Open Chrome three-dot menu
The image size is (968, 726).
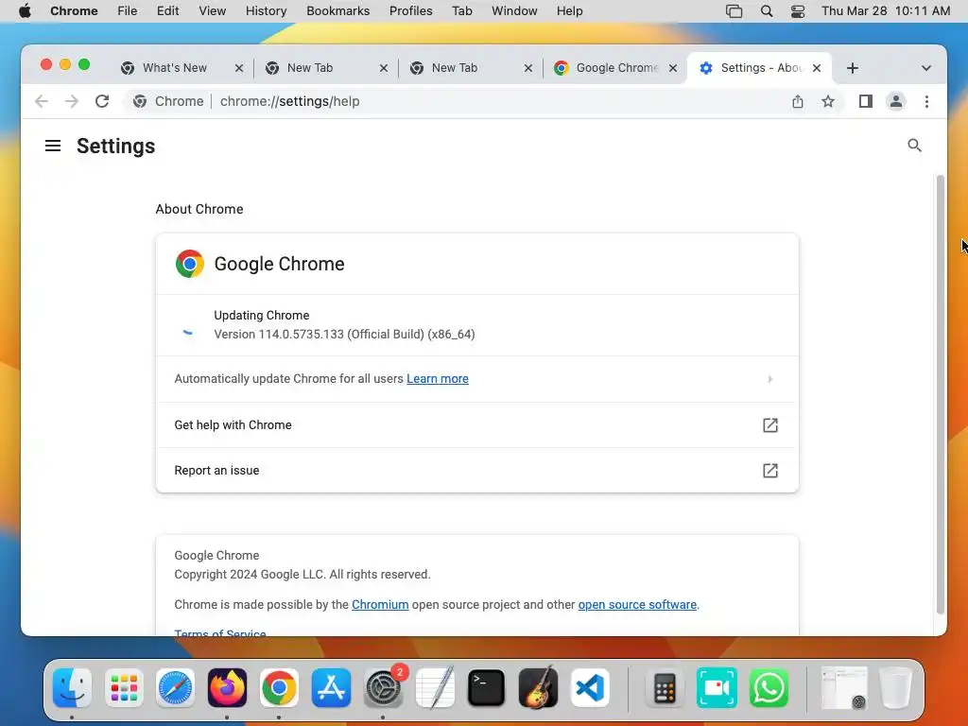pyautogui.click(x=926, y=101)
